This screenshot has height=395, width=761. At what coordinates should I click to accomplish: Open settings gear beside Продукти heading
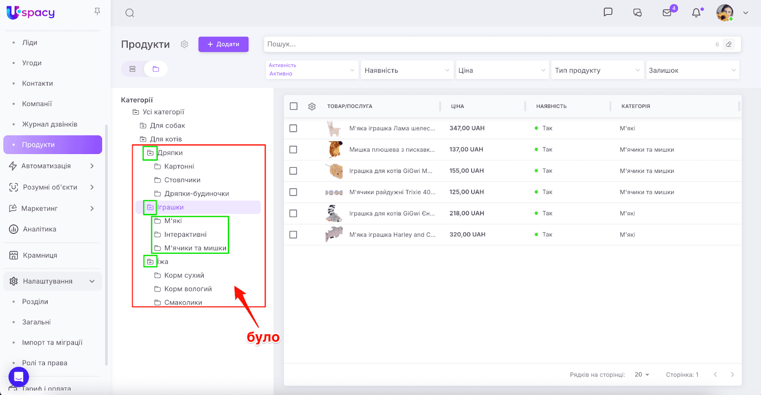coord(185,44)
